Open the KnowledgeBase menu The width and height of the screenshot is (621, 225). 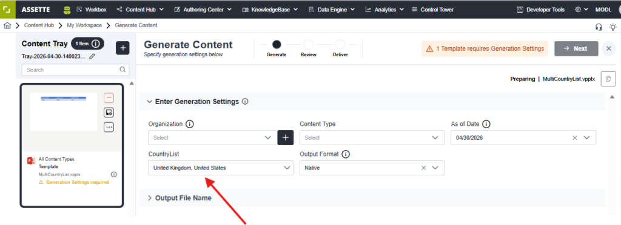(x=270, y=10)
